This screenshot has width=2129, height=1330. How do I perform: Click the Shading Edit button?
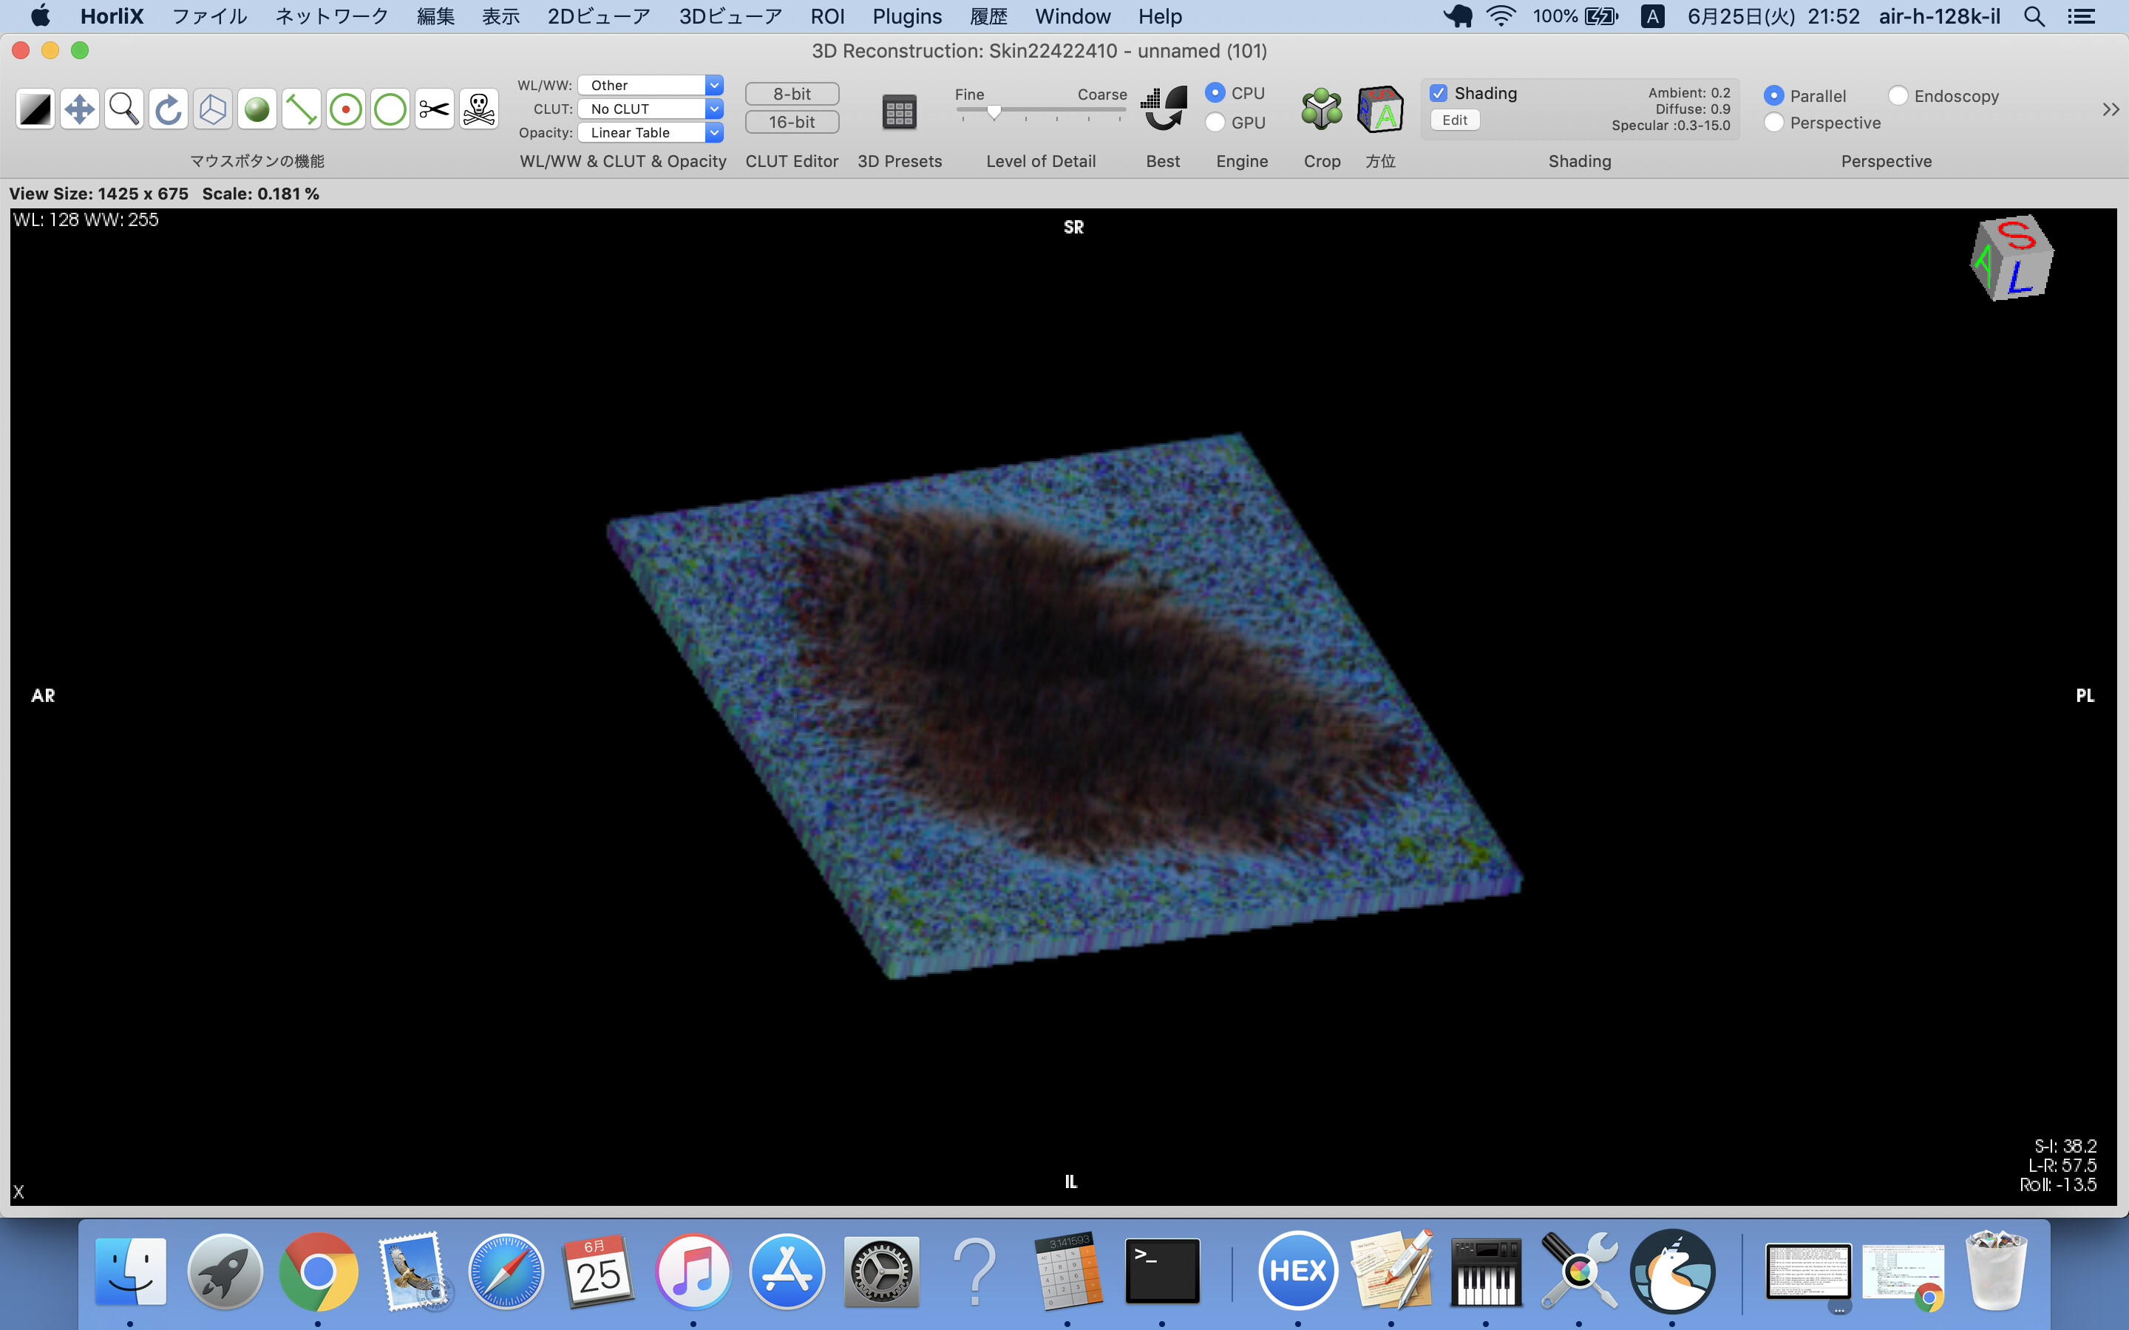coord(1454,120)
